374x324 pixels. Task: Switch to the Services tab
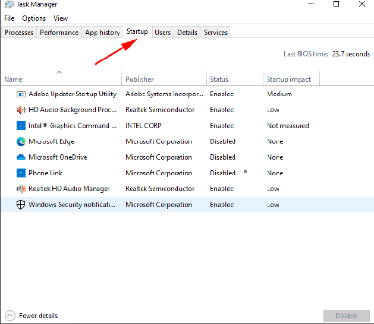(216, 33)
